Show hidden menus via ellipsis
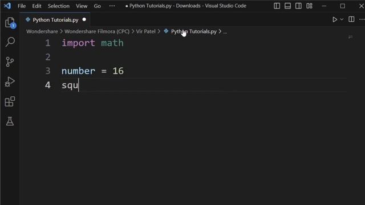The image size is (365, 205). click(112, 6)
